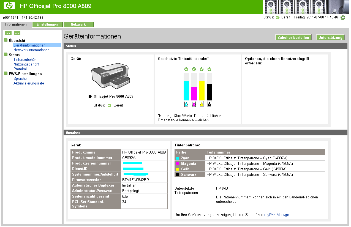This screenshot has height=227, width=351.
Task: Collapse the Status tree section
Action: [6, 54]
